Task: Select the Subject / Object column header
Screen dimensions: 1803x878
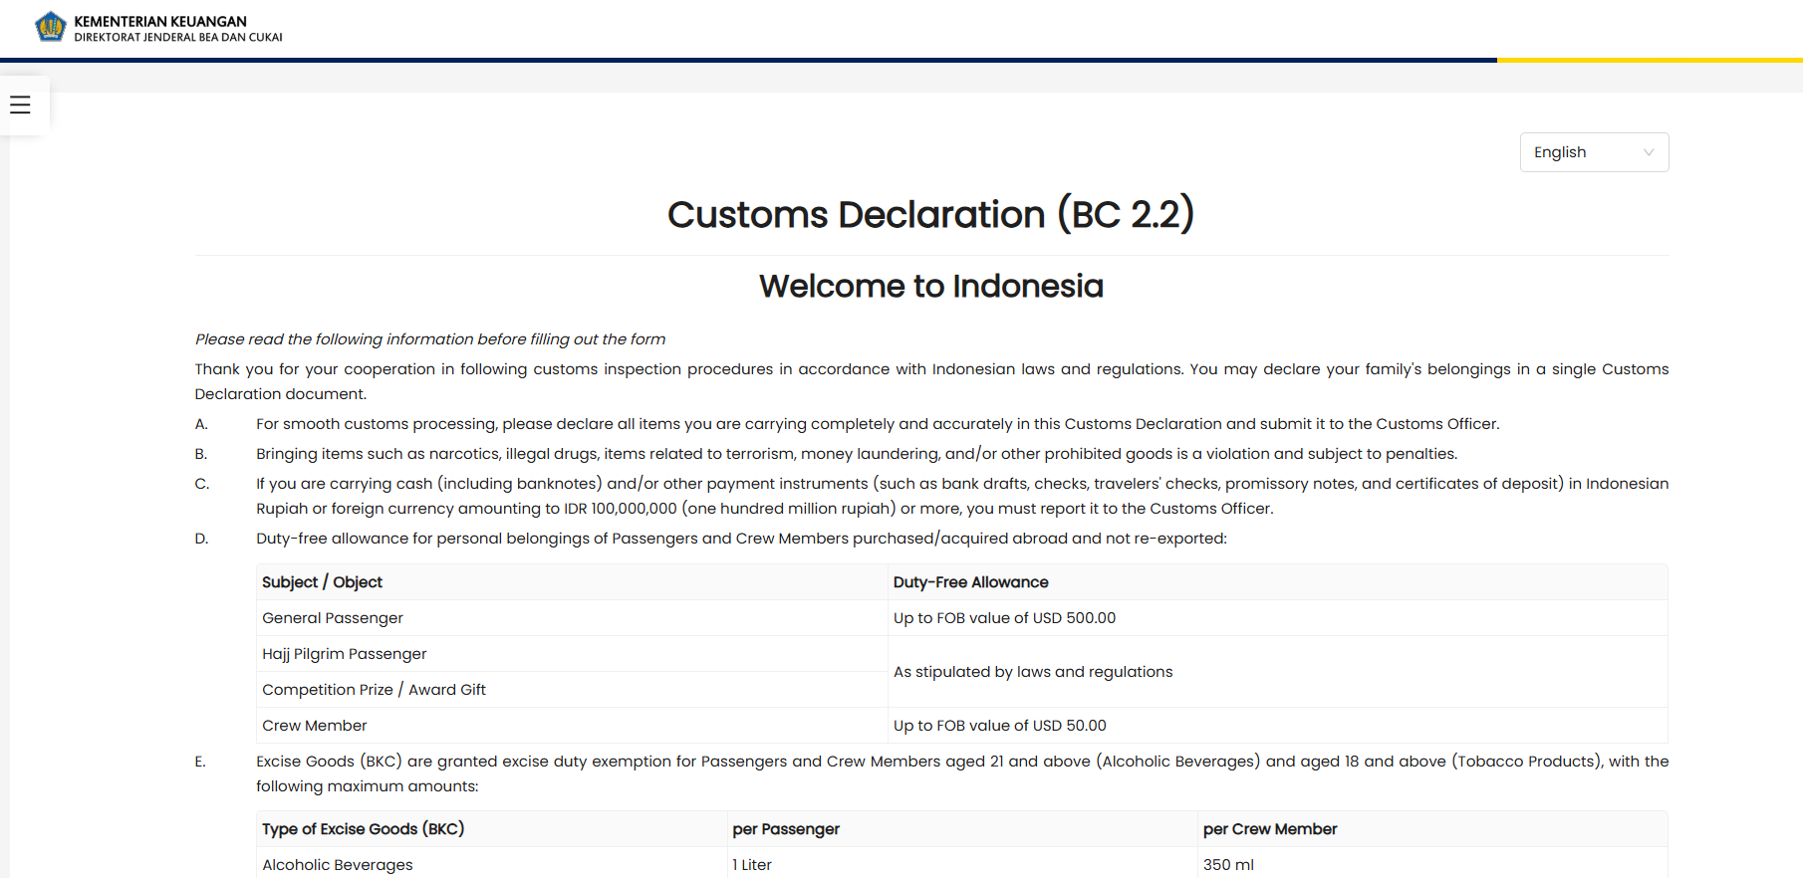Action: pos(572,582)
